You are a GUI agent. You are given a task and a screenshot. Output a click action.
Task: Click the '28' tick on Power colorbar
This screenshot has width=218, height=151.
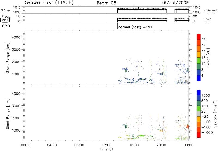(x=203, y=40)
